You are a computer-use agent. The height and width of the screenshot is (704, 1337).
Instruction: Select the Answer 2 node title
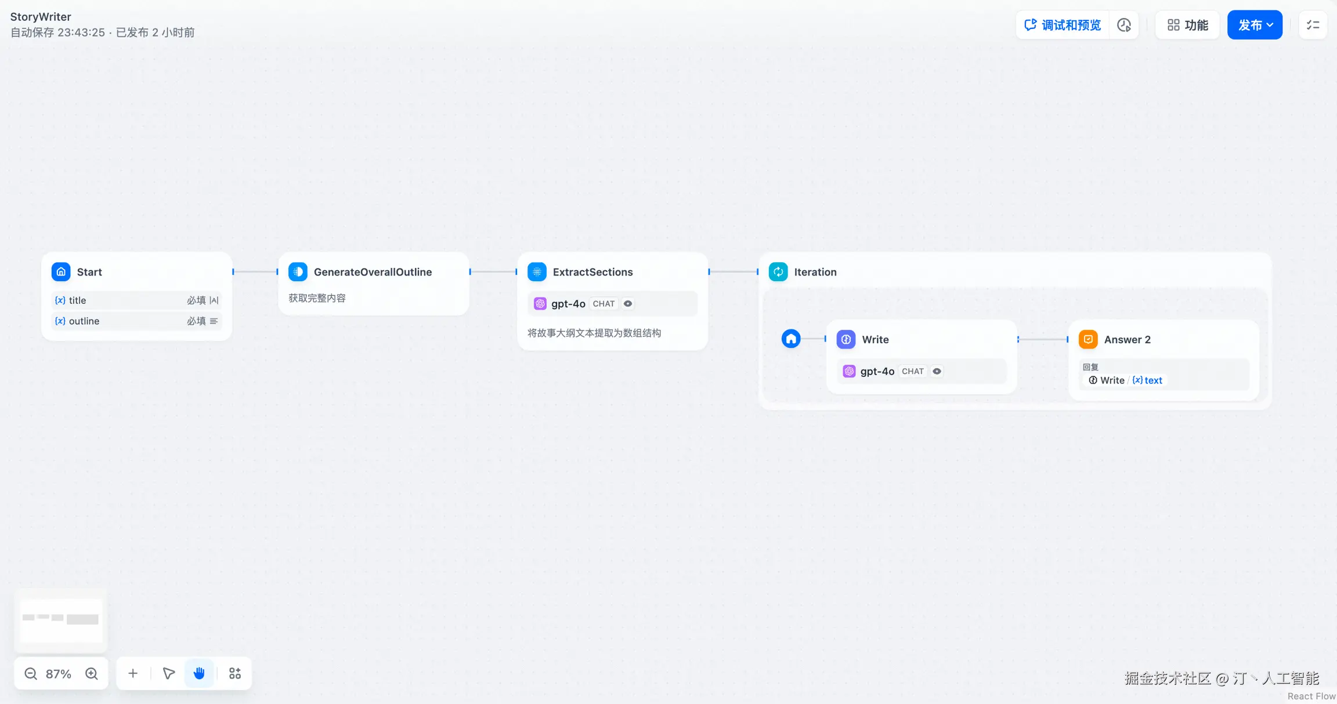[1127, 339]
